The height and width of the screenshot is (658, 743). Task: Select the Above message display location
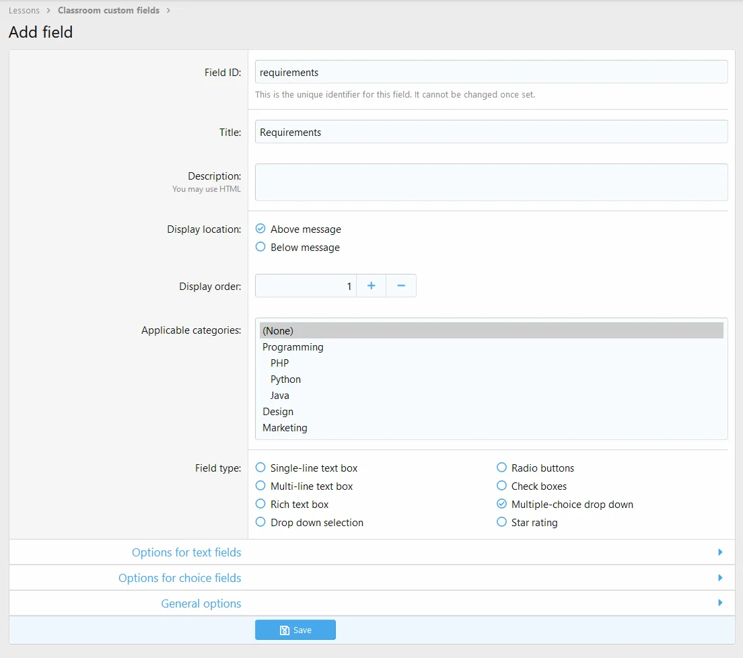(x=261, y=229)
